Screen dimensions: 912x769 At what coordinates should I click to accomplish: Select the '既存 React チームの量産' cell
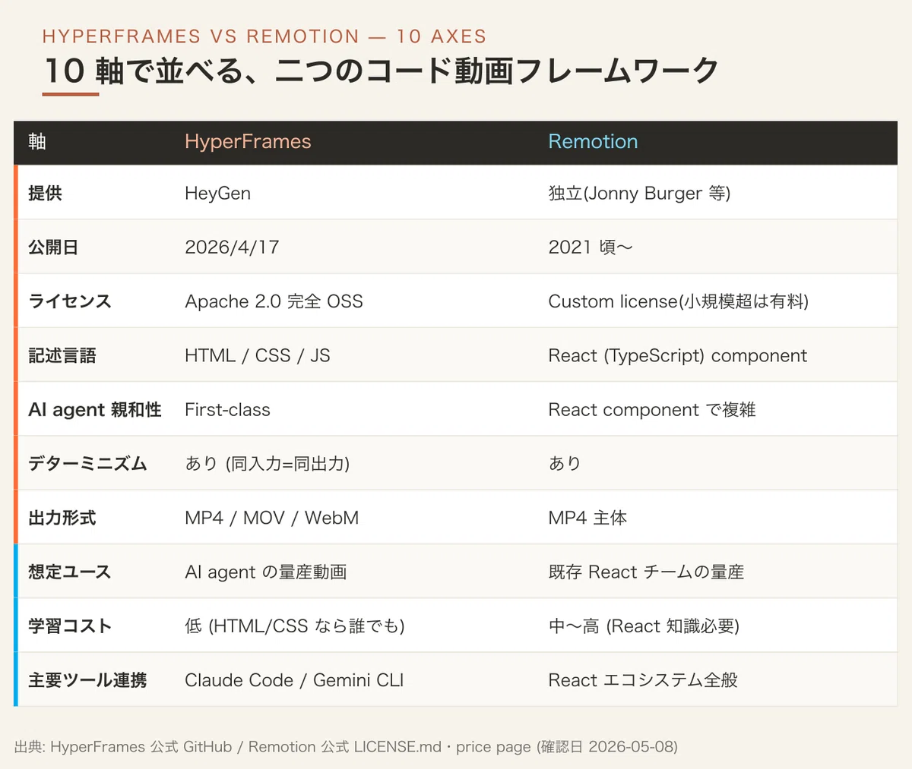tap(646, 572)
